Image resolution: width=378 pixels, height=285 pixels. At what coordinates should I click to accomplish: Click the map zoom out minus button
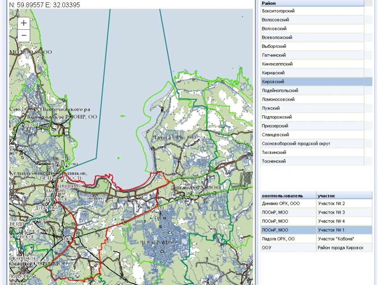24,36
